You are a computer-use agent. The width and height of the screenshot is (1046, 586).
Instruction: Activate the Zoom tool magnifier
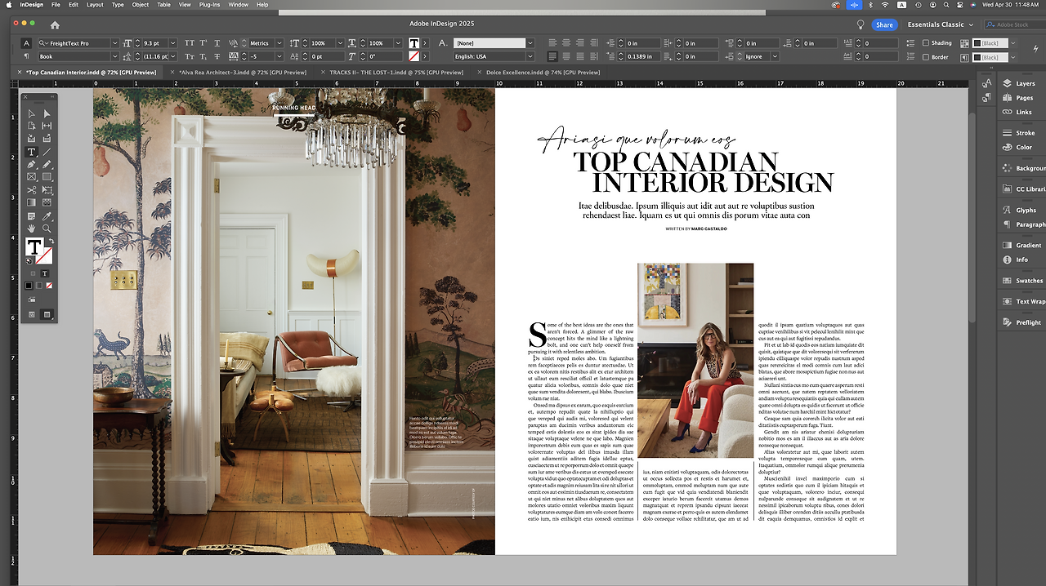pos(47,229)
